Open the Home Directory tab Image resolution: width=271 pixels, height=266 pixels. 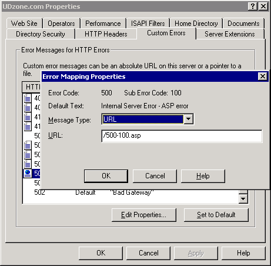(x=196, y=24)
